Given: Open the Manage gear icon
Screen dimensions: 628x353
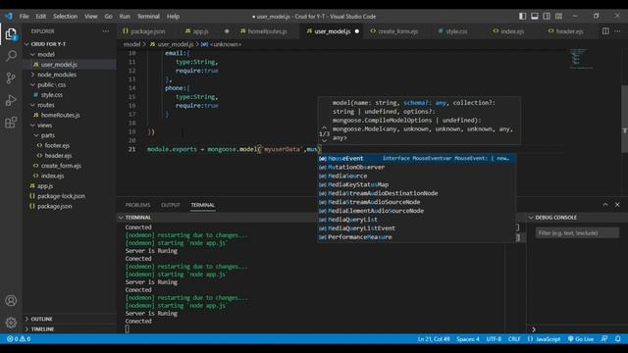Looking at the screenshot, I should pyautogui.click(x=11, y=323).
